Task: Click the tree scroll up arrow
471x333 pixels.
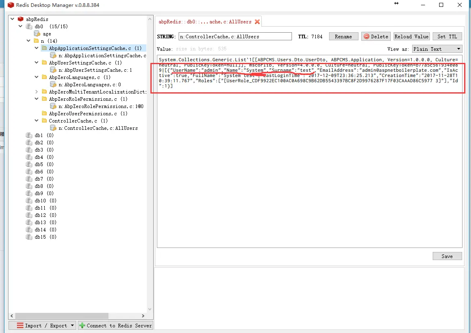Action: click(150, 19)
